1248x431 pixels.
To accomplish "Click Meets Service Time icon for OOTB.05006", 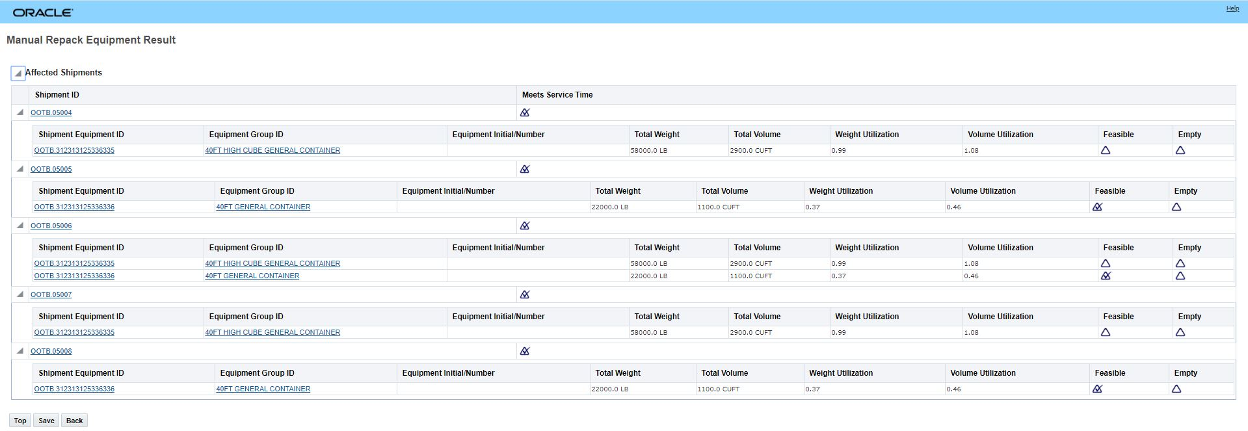I will [525, 226].
